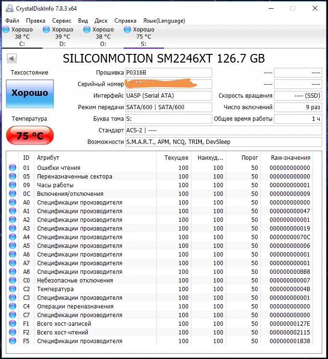Click the red 75 °C temperature button
This screenshot has height=359, width=328.
coord(30,136)
